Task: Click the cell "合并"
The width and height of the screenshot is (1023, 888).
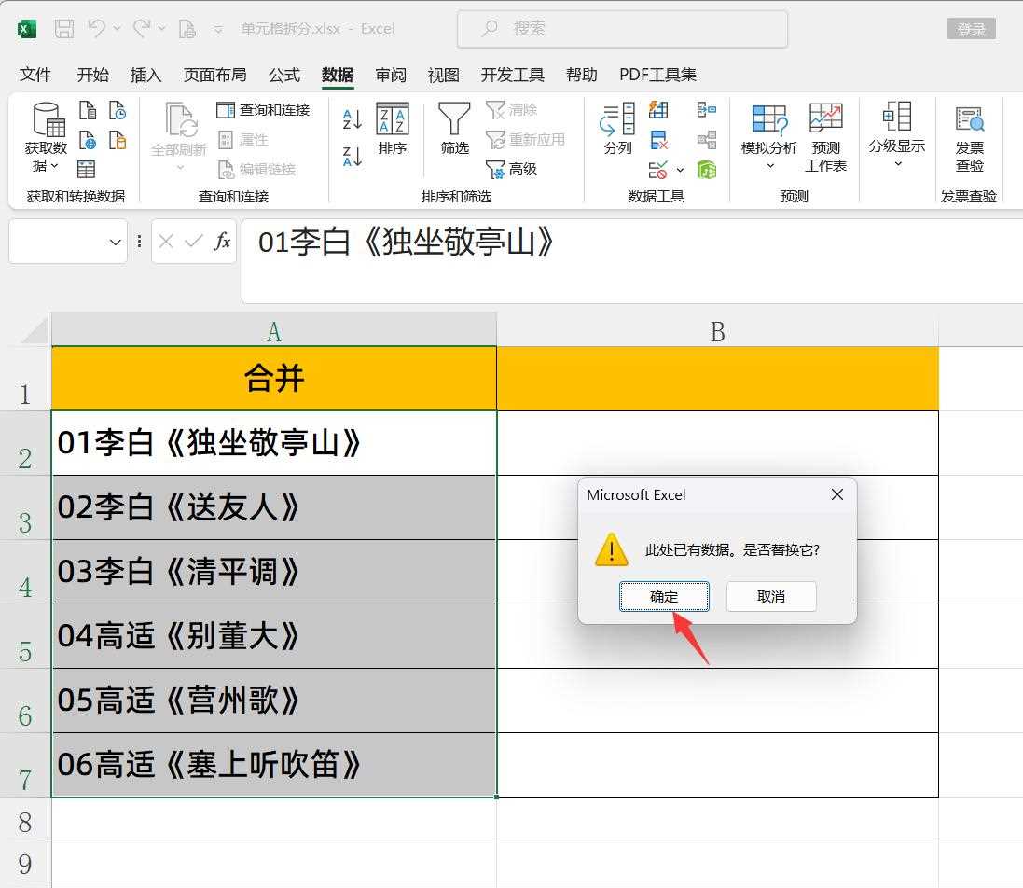Action: [274, 379]
